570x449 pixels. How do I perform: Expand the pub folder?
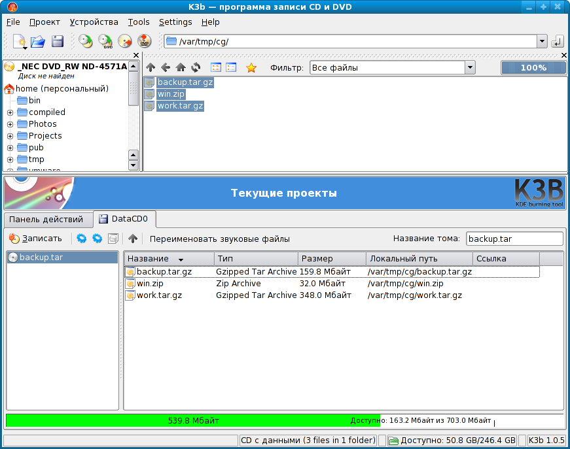[x=10, y=148]
